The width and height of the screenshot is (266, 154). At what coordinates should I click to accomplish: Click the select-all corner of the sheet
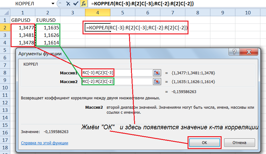4,13
